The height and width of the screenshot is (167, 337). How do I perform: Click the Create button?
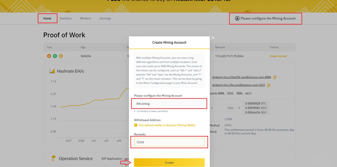pos(169,162)
